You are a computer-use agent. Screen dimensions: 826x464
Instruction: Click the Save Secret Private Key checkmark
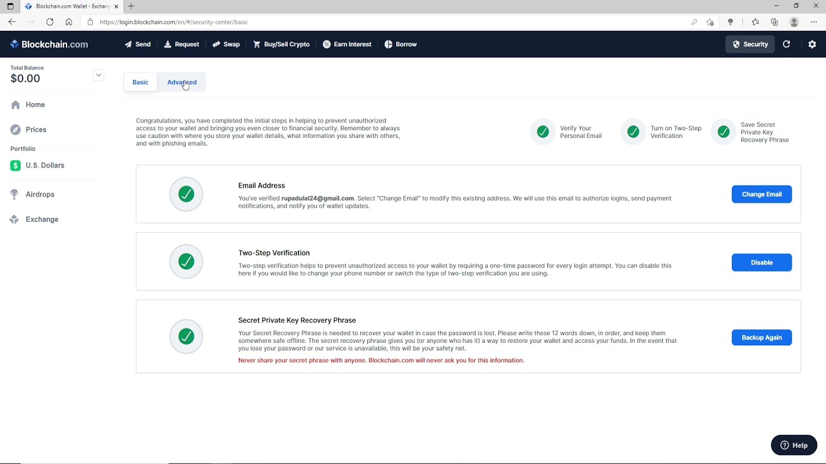tap(724, 131)
